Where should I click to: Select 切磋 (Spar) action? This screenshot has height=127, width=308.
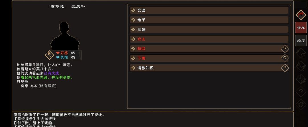209,30
